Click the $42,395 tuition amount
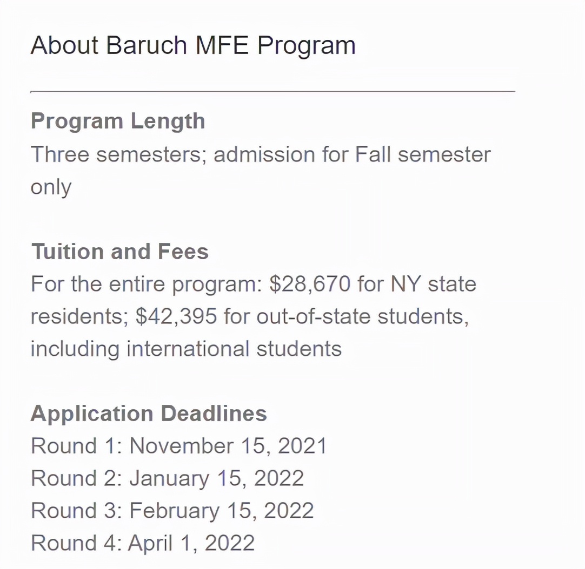The width and height of the screenshot is (585, 569). click(x=176, y=316)
